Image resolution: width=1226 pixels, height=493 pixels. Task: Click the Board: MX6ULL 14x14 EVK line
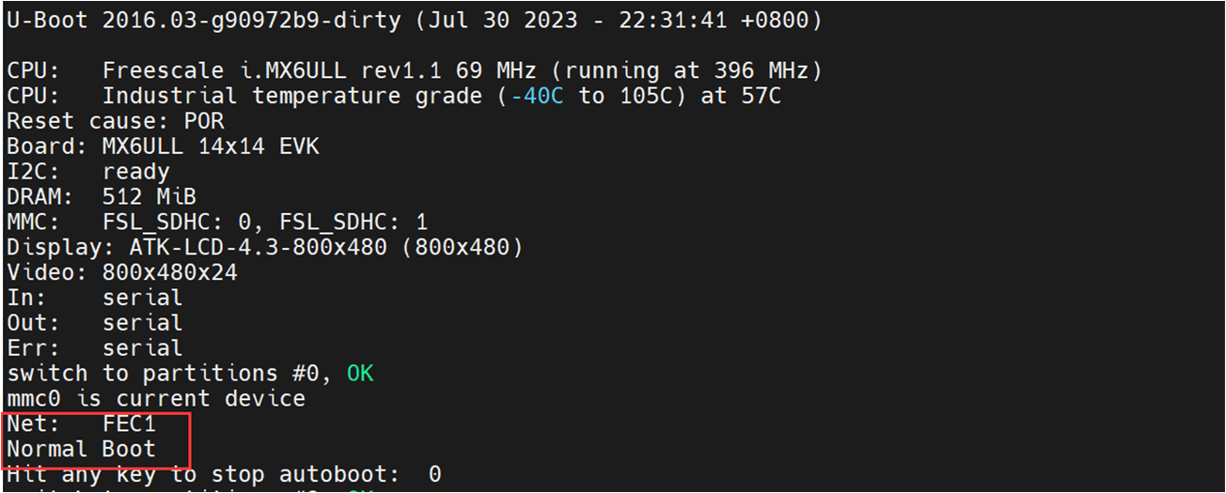(163, 146)
